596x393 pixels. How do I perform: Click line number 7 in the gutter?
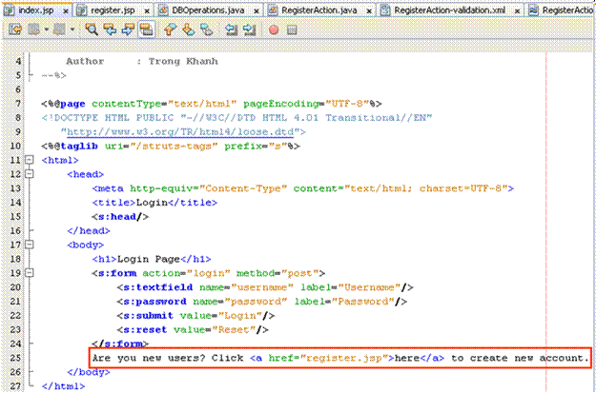point(18,103)
